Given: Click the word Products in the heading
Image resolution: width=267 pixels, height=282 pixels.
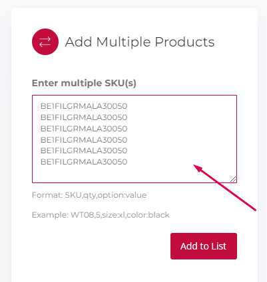Looking at the screenshot, I should [x=184, y=42].
